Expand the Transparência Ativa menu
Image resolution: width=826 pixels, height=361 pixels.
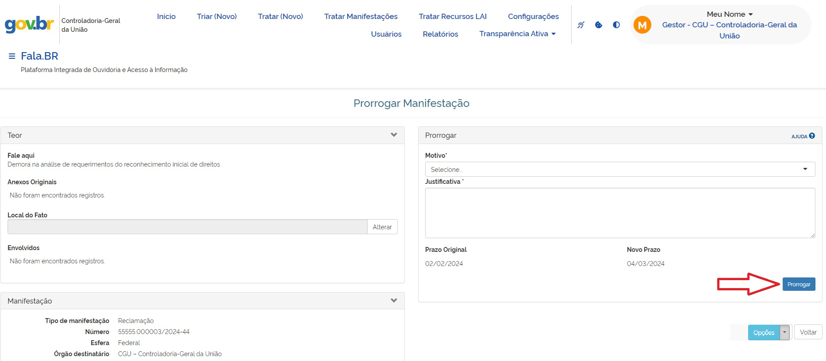pyautogui.click(x=517, y=34)
